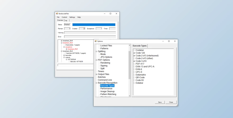Click the Exceptions count field

coord(99,29)
